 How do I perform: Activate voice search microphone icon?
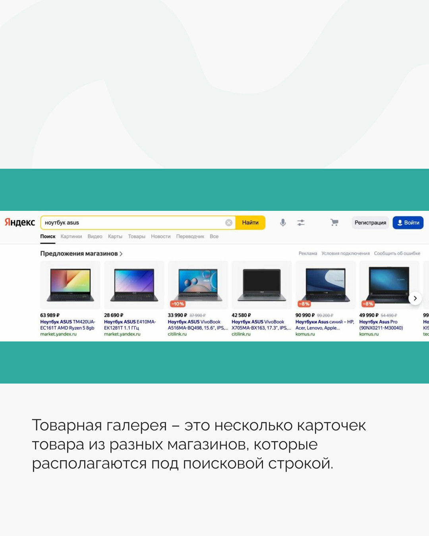point(283,223)
